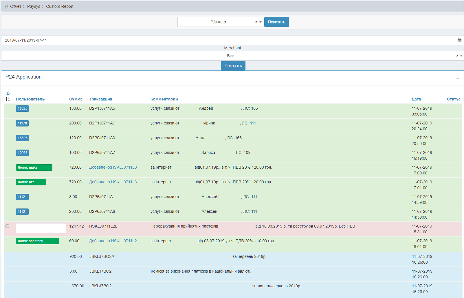Screen dimensions: 464x298
Task: Open user badge 16605
Action: click(22, 138)
